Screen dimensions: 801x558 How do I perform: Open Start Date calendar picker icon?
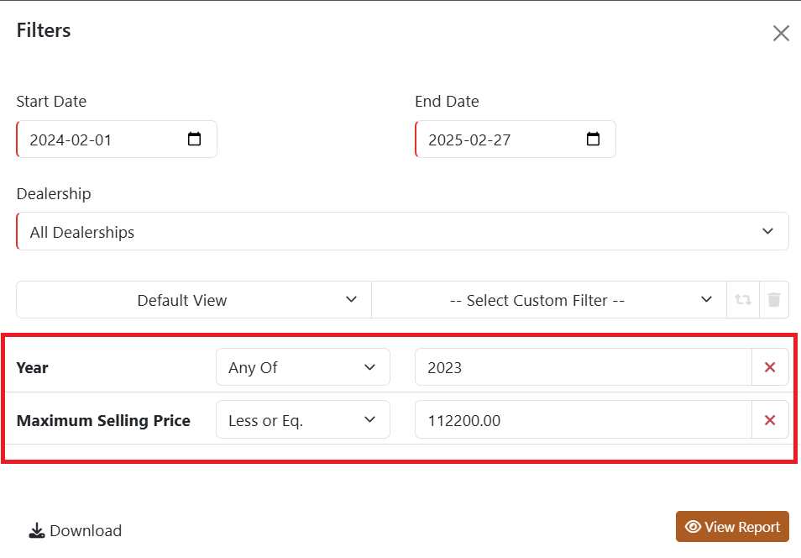coord(195,139)
